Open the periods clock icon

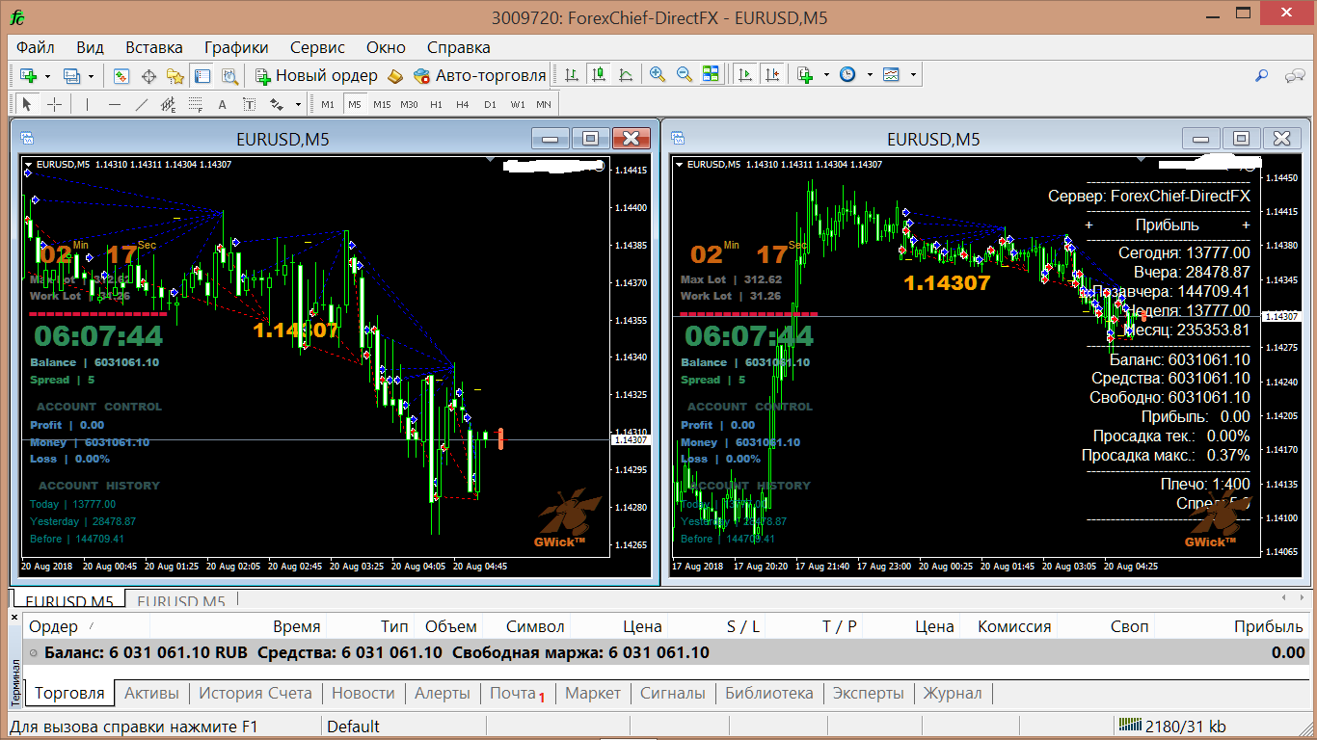tap(847, 75)
